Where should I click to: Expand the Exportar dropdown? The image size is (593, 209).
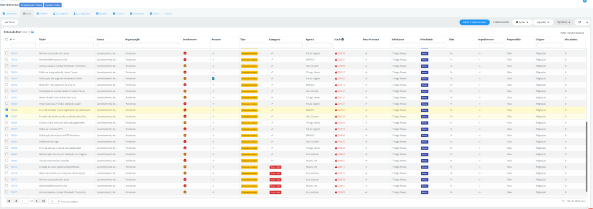coord(543,23)
